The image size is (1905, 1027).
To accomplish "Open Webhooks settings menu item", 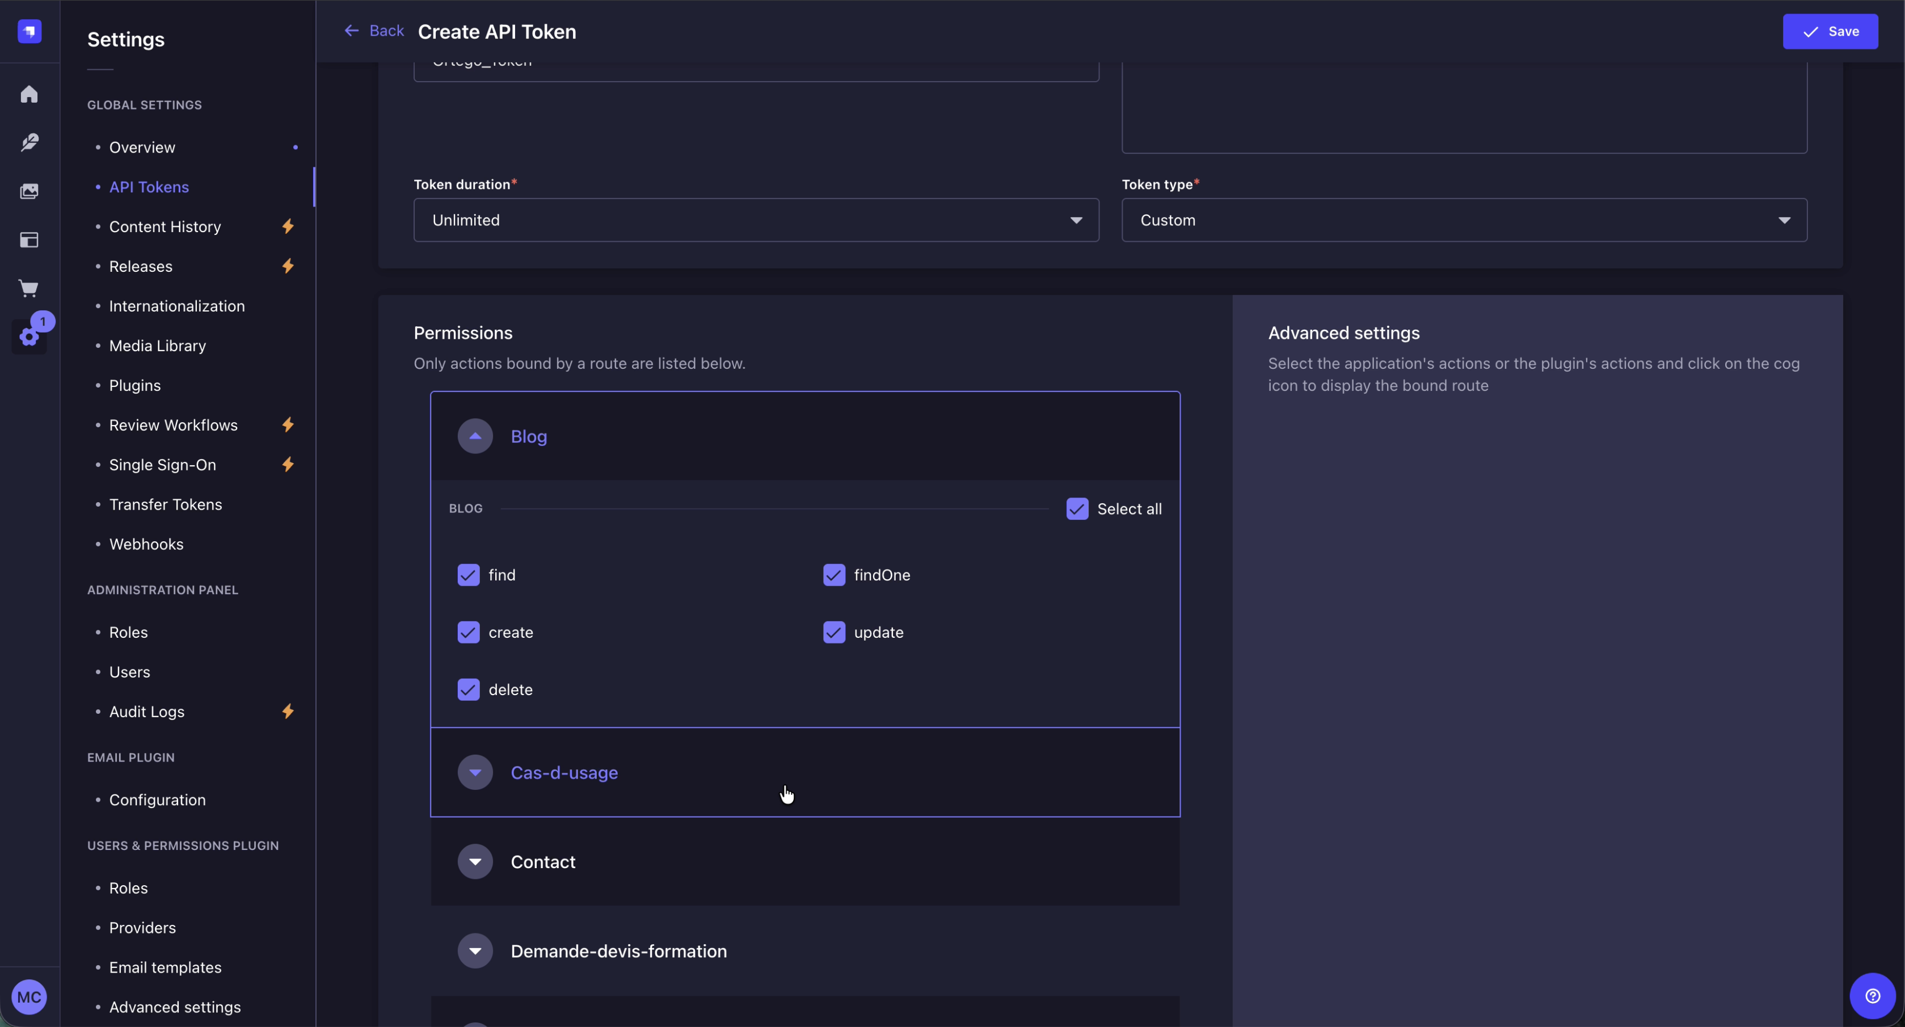I will tap(146, 544).
